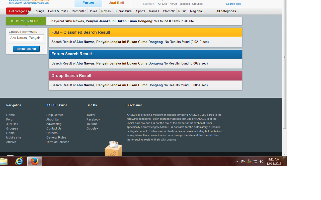The height and width of the screenshot is (200, 321).
Task: Open Term of Services link
Action: 58,142
